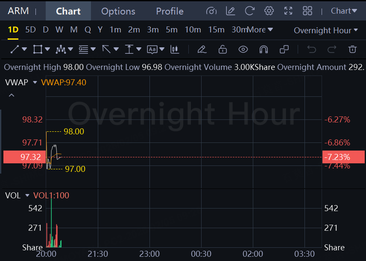The image size is (366, 261).
Task: Delete drawings with trash icon
Action: coord(352,49)
